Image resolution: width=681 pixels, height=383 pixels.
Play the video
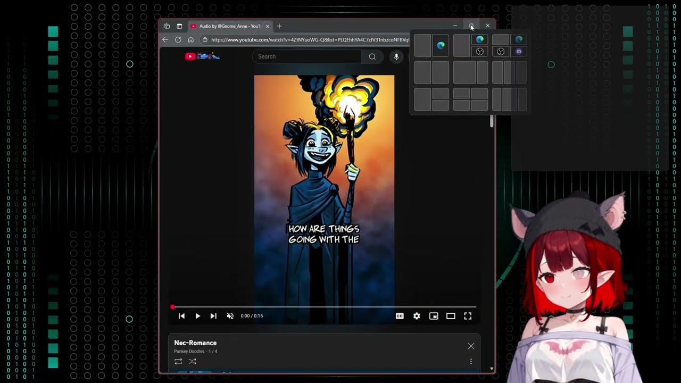click(x=197, y=316)
